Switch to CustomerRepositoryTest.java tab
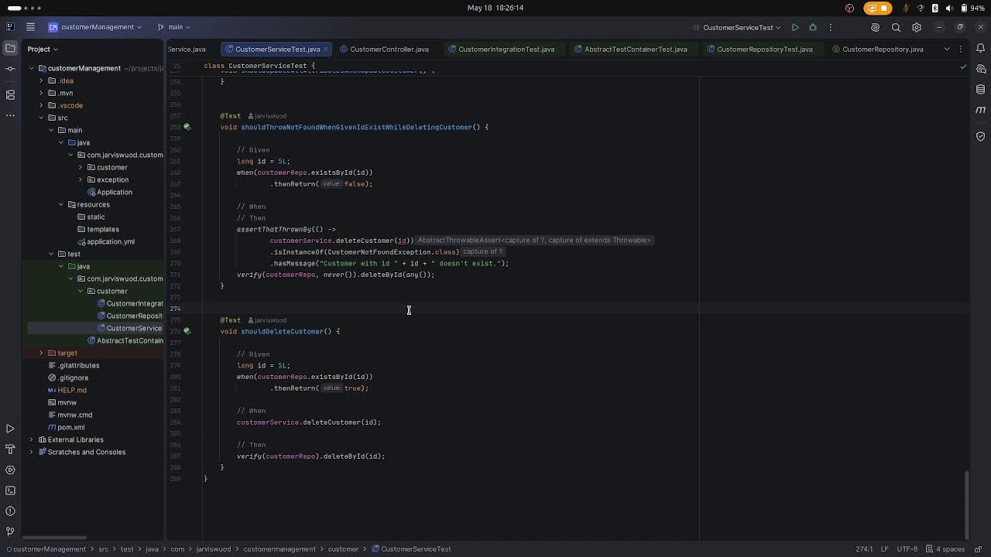This screenshot has height=557, width=991. [760, 49]
